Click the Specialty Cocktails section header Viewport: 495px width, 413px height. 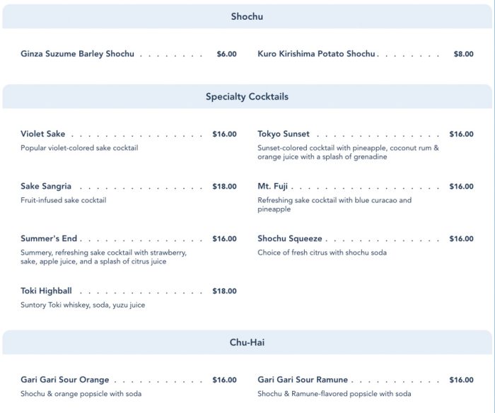(x=247, y=97)
